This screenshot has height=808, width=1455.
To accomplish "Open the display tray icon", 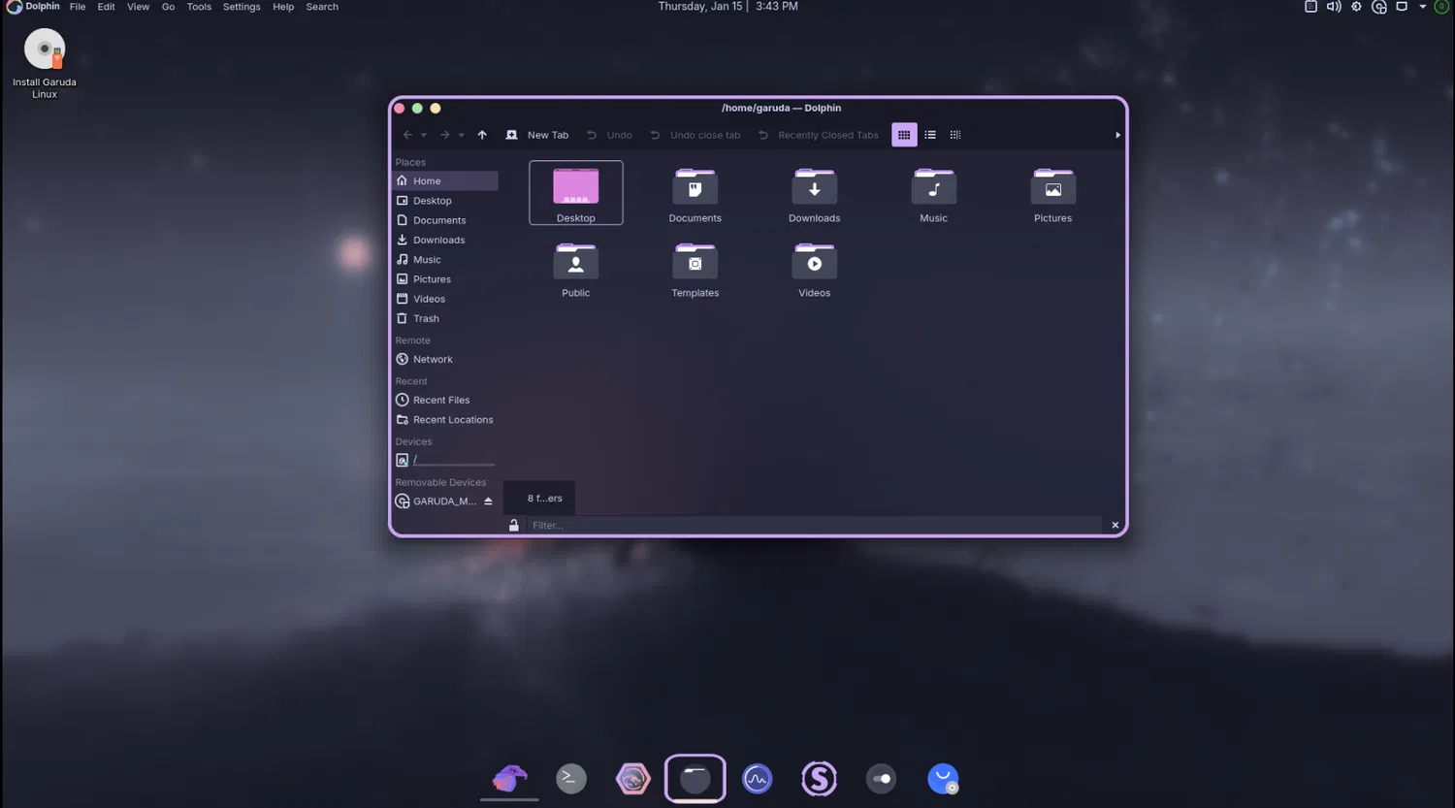I will [1402, 7].
